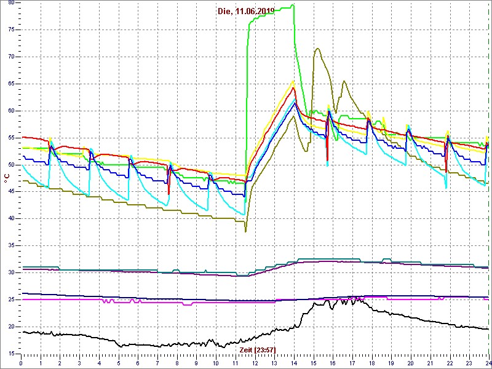Viewport: 492px width, 369px height.
Task: Click hour 14 on the time axis
Action: coord(294,363)
